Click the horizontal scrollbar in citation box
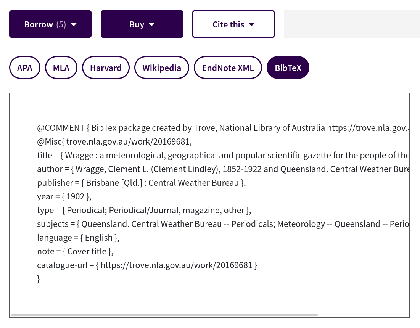Screen dimensions: 420x328 pyautogui.click(x=164, y=315)
